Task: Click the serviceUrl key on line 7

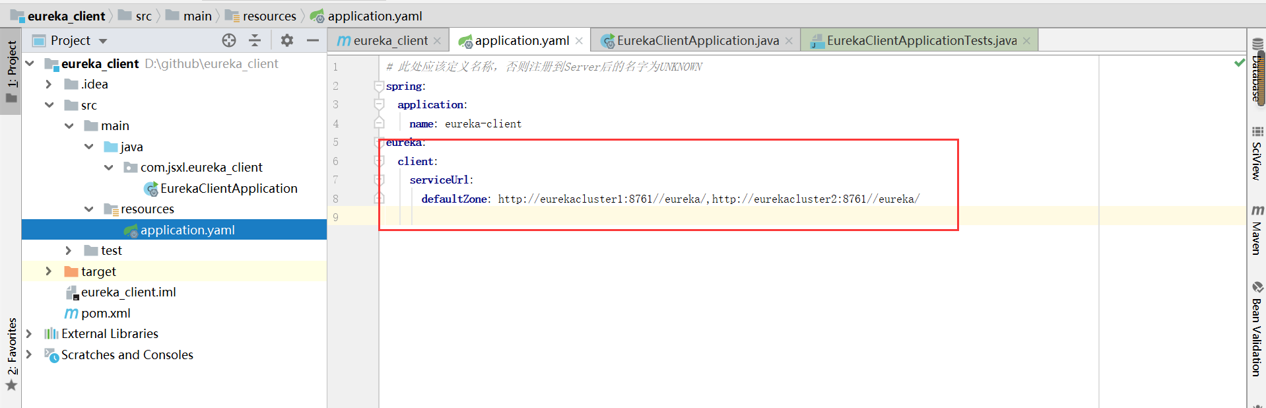Action: (439, 180)
